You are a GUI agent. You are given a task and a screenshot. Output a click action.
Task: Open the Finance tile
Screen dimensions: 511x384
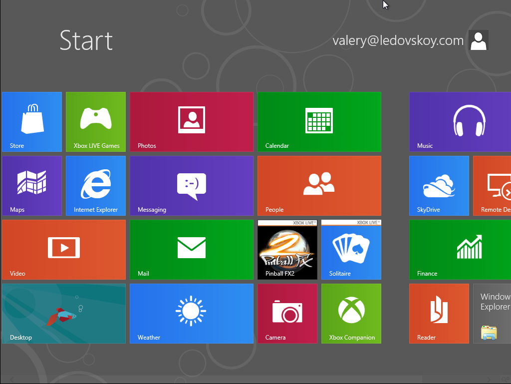click(460, 249)
